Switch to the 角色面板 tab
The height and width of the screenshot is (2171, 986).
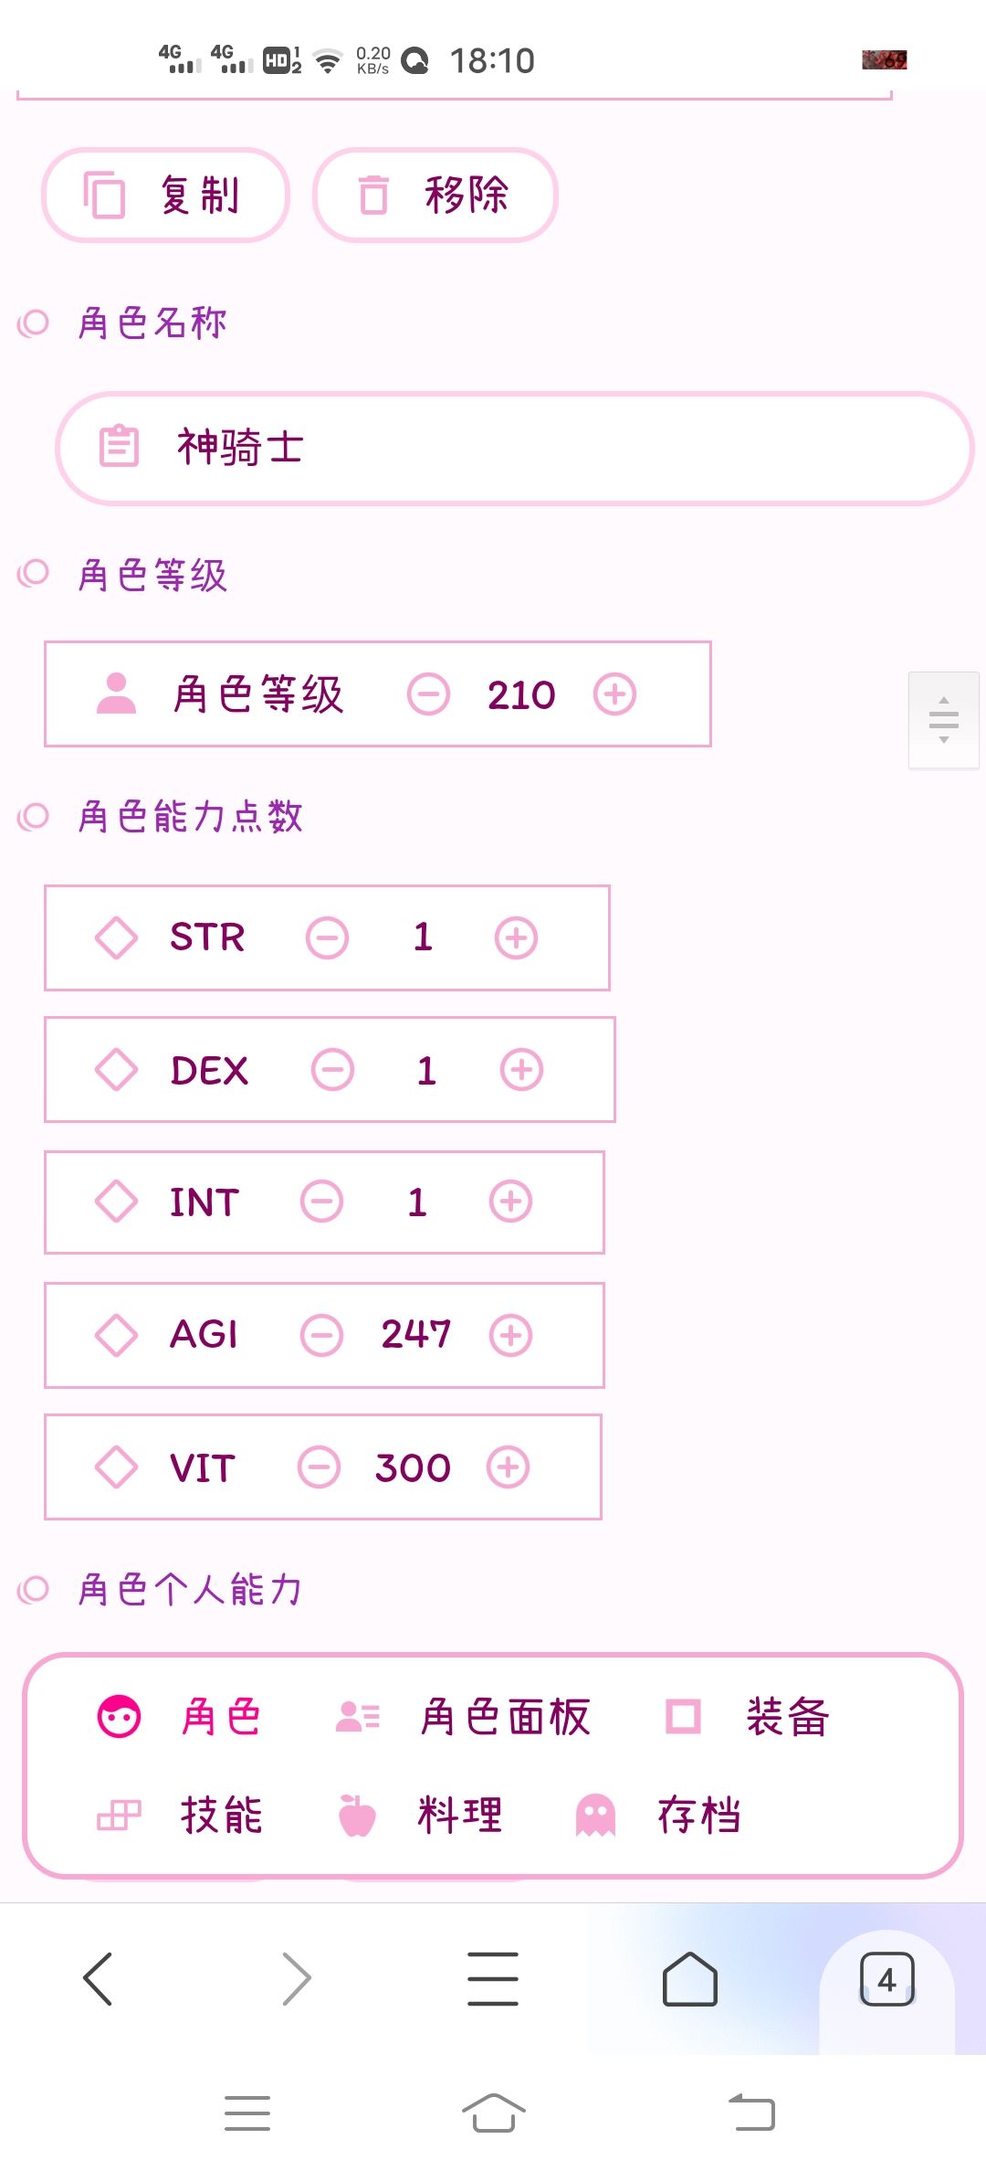[464, 1717]
